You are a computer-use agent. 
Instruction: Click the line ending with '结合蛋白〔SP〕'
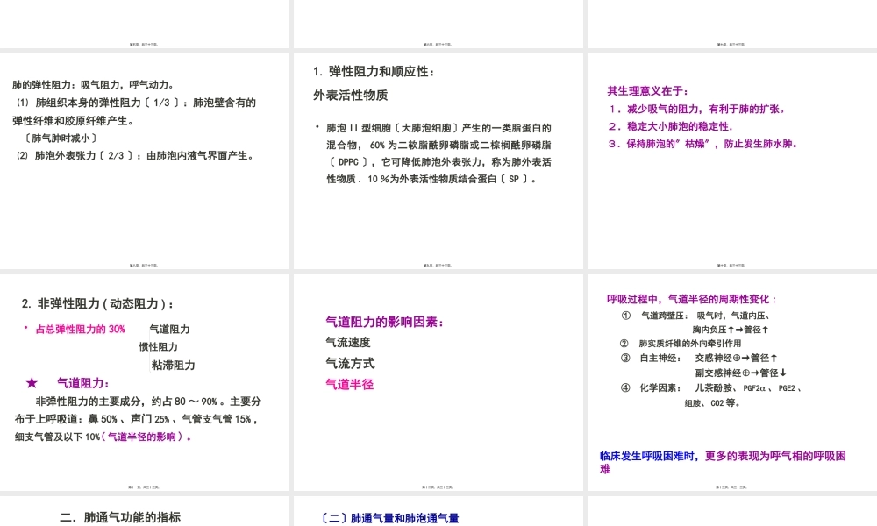tap(431, 180)
